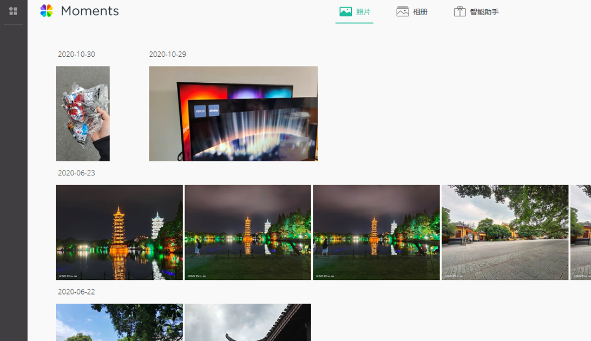The image size is (591, 341).
Task: Open the photo of hand holding plastic package
Action: click(x=83, y=114)
